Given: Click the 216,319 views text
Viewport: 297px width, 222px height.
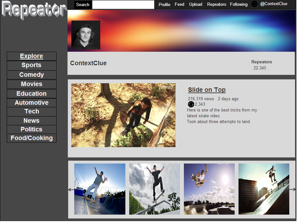Looking at the screenshot, I should [201, 99].
